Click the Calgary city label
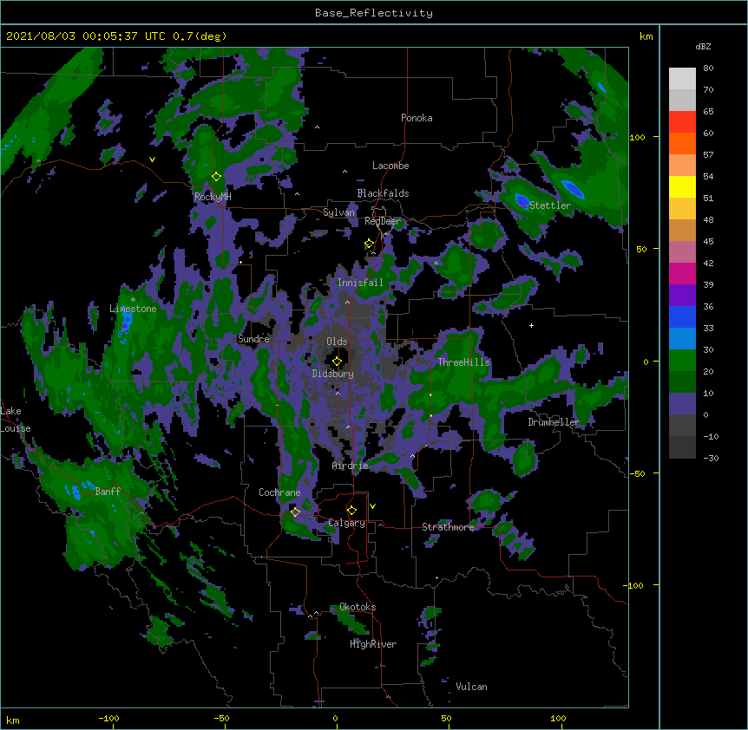 (347, 523)
